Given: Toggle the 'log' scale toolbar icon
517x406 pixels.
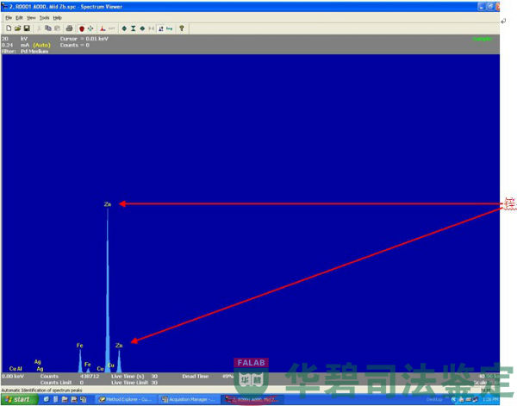Looking at the screenshot, I should pyautogui.click(x=170, y=28).
